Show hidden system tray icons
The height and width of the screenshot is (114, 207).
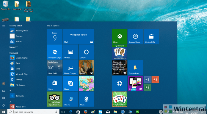pyautogui.click(x=174, y=112)
